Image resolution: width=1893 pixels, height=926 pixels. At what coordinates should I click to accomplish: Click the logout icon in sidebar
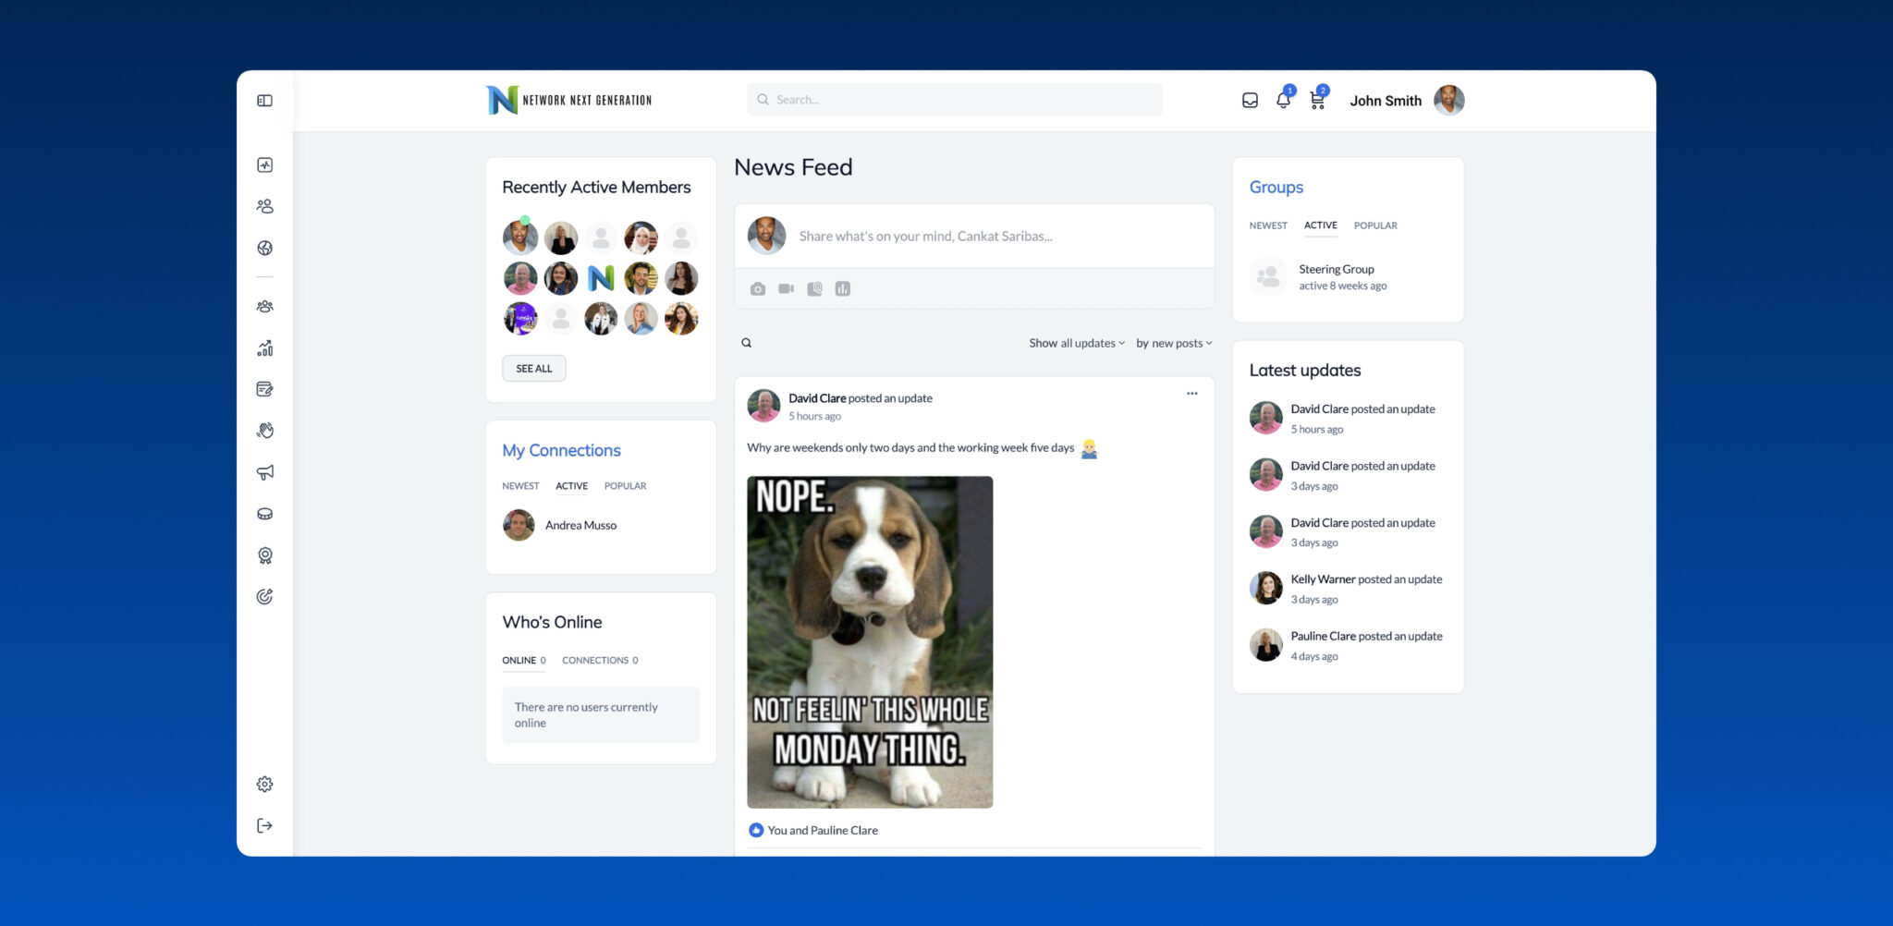tap(264, 825)
